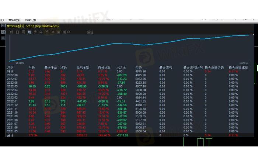Switch to the 日 daily statistics tab
258x166 pixels.
click(17, 32)
